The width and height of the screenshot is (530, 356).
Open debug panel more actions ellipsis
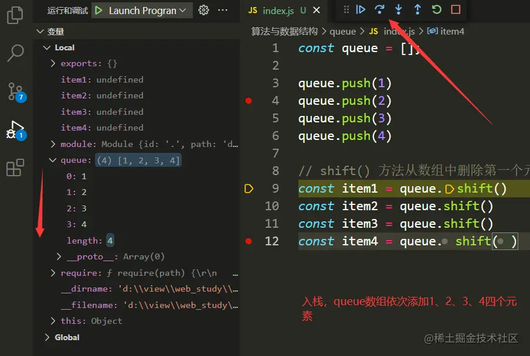point(223,10)
